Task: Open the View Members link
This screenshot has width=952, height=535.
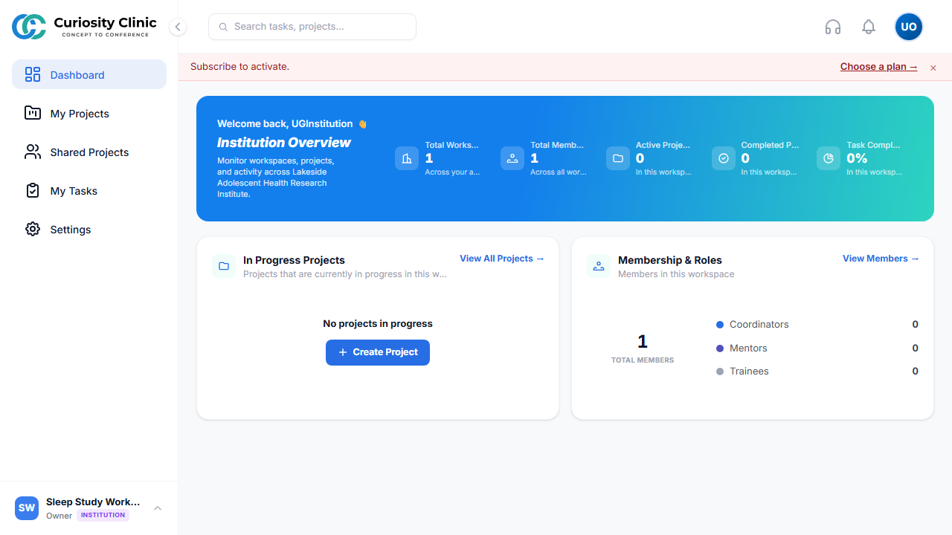Action: point(881,259)
